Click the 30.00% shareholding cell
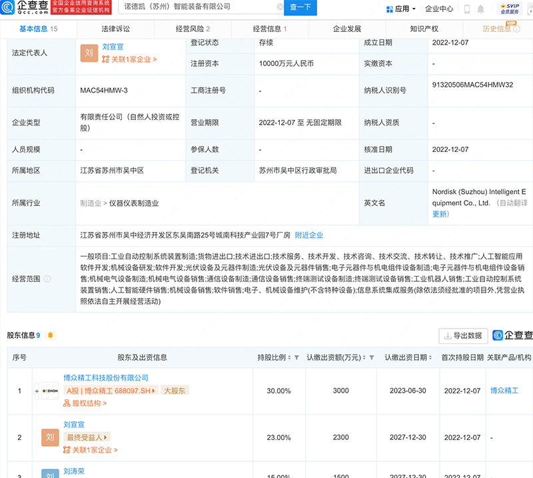This screenshot has width=533, height=478. pyautogui.click(x=278, y=391)
